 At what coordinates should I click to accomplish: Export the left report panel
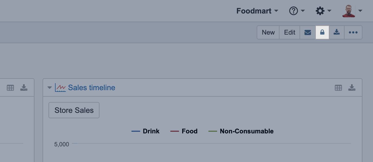coord(24,88)
